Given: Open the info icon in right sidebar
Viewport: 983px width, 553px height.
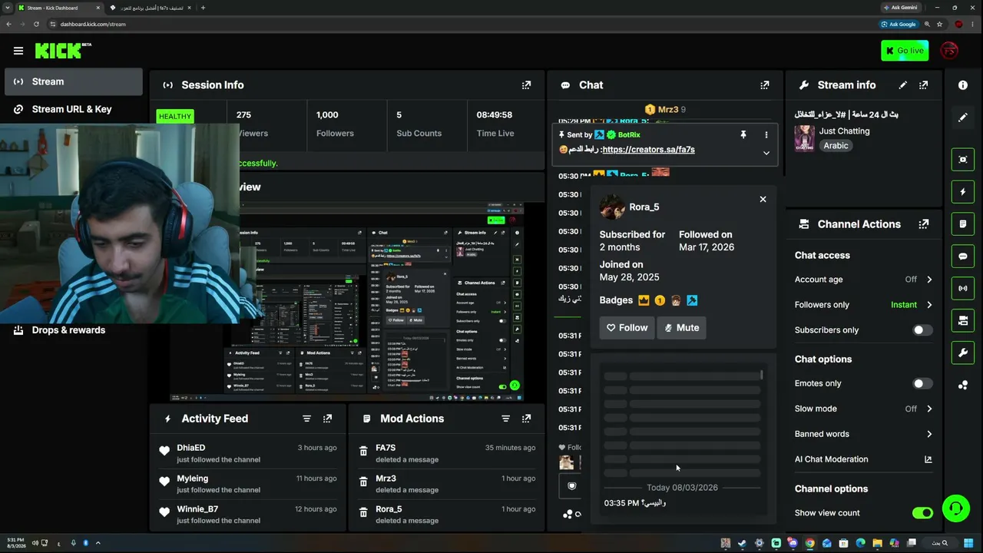Looking at the screenshot, I should (x=963, y=85).
